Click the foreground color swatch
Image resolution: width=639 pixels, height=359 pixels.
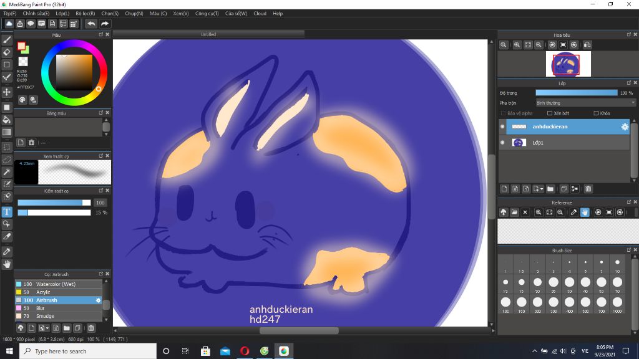pos(21,46)
